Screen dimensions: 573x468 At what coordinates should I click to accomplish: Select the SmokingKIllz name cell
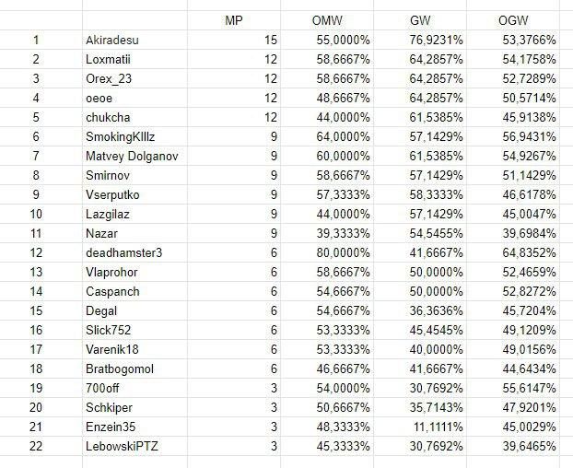click(125, 136)
